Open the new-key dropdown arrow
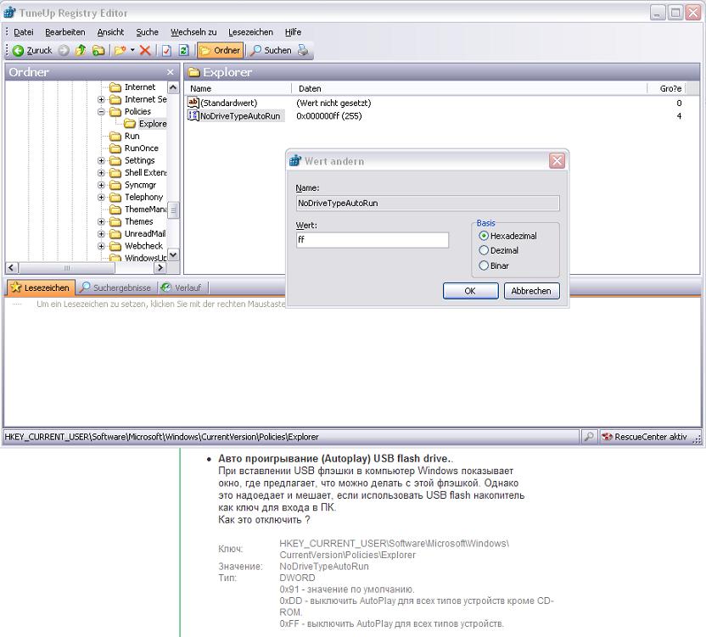The height and width of the screenshot is (637, 706). click(x=132, y=50)
